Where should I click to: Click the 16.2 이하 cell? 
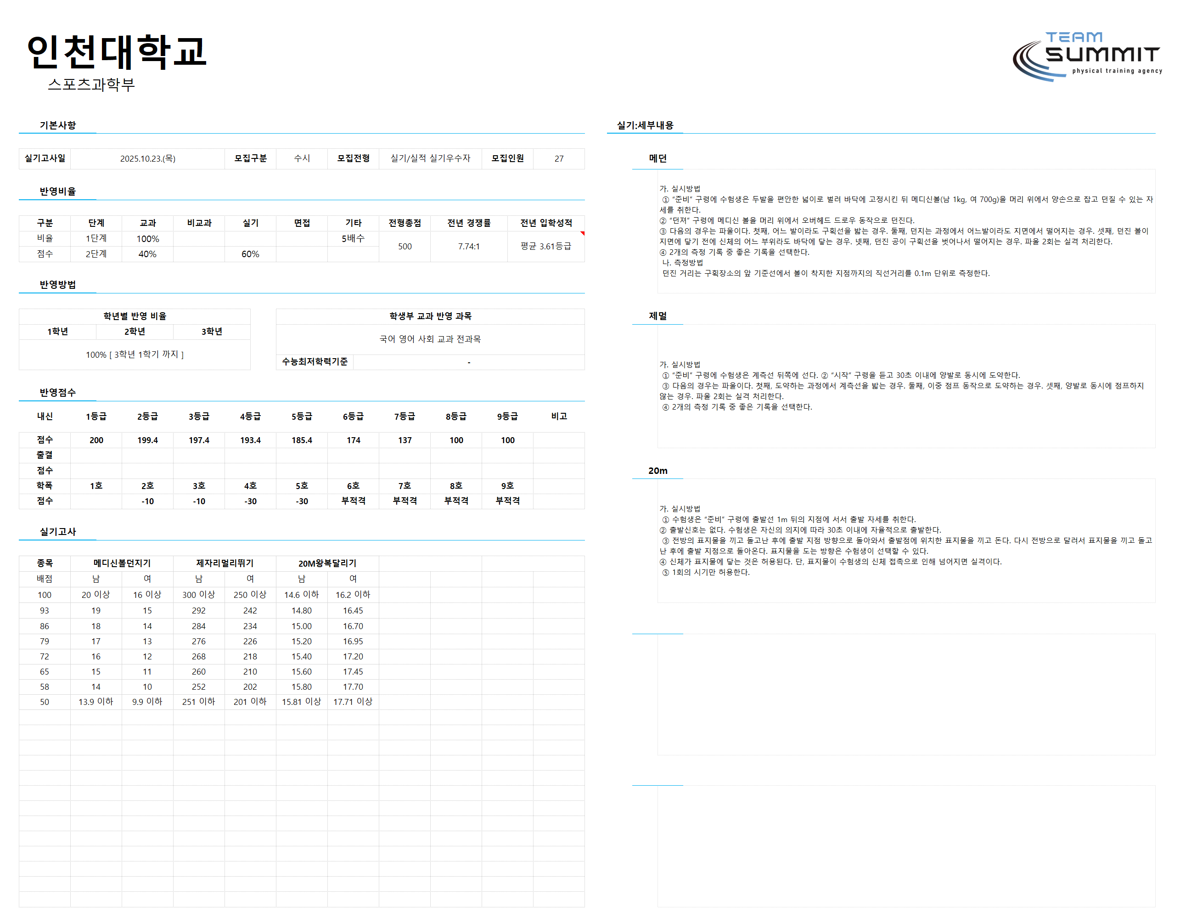(x=354, y=595)
